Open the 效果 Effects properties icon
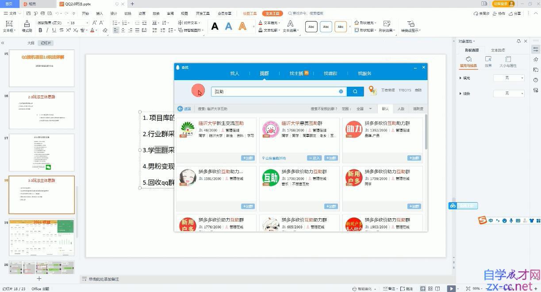 (488, 61)
